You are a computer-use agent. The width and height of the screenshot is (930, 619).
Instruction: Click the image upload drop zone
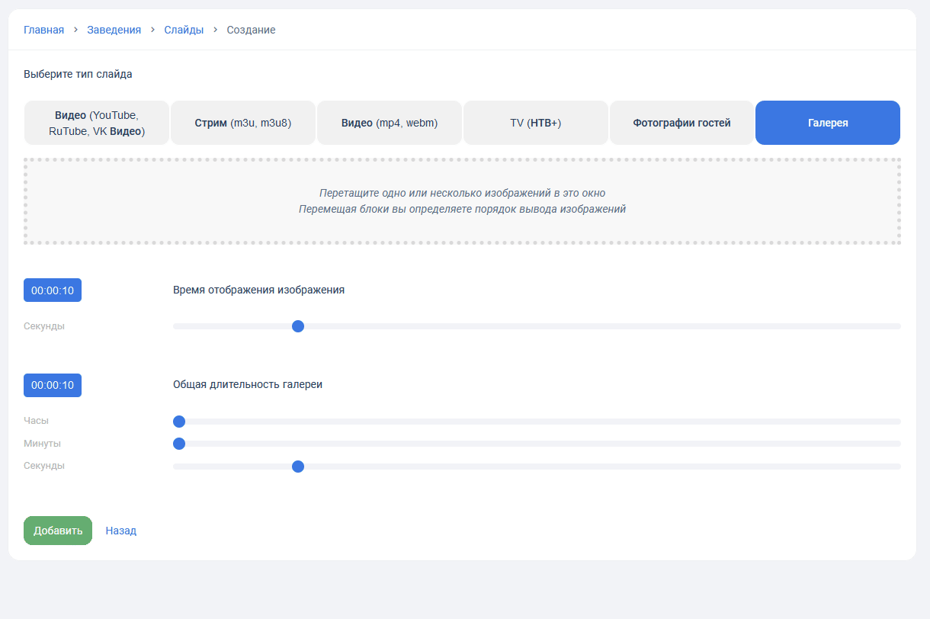coord(462,201)
